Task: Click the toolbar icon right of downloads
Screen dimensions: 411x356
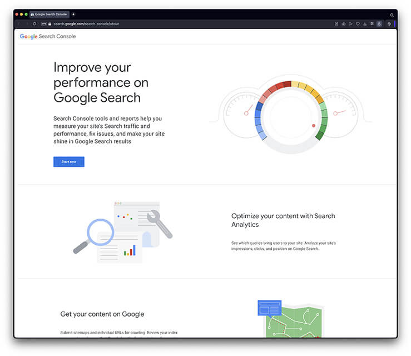Action: (372, 24)
